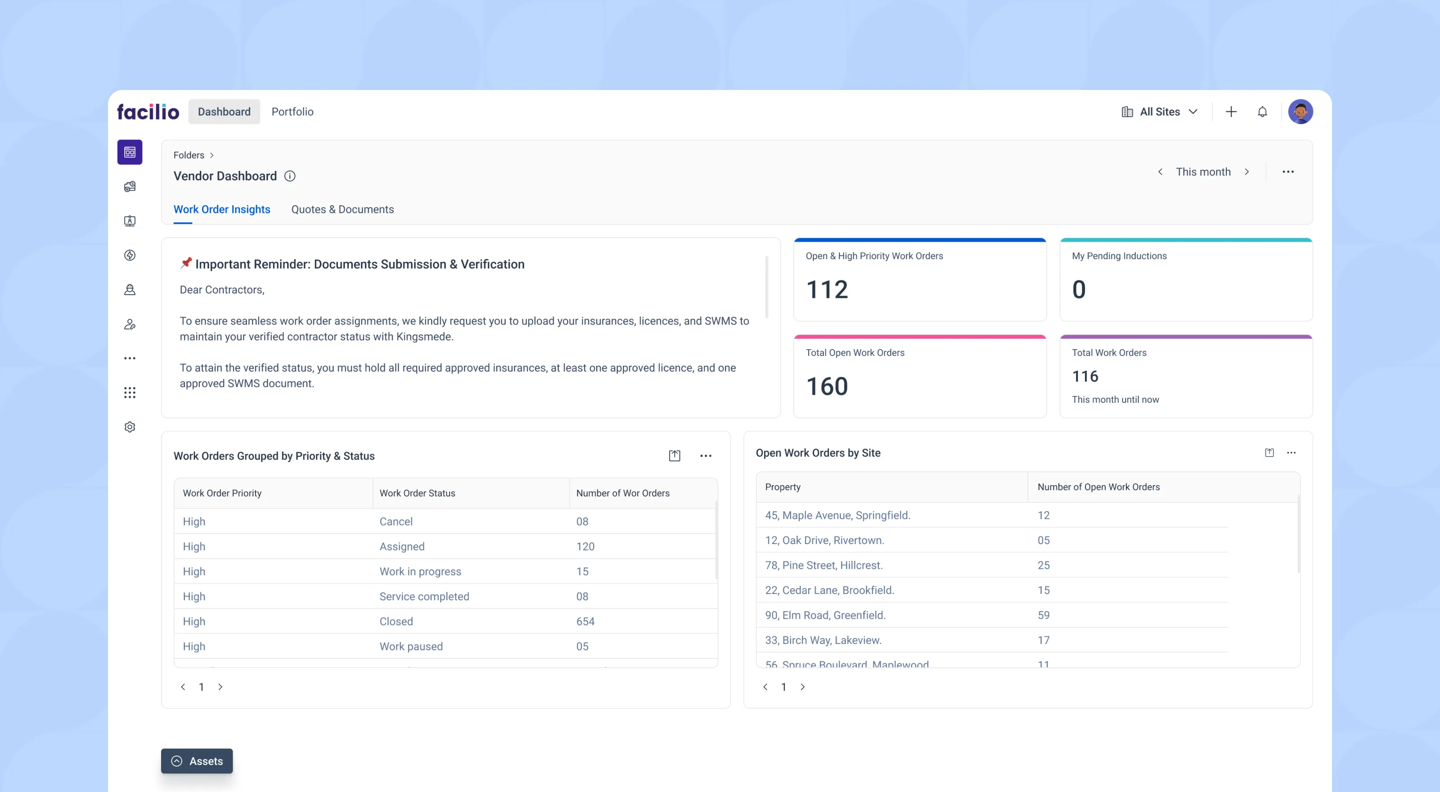Export the Open Work Orders by Site table

point(1269,453)
